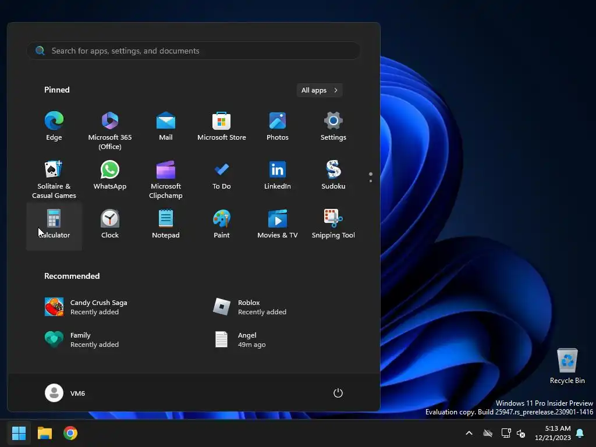Open notifications bell icon
The width and height of the screenshot is (596, 447).
click(580, 433)
